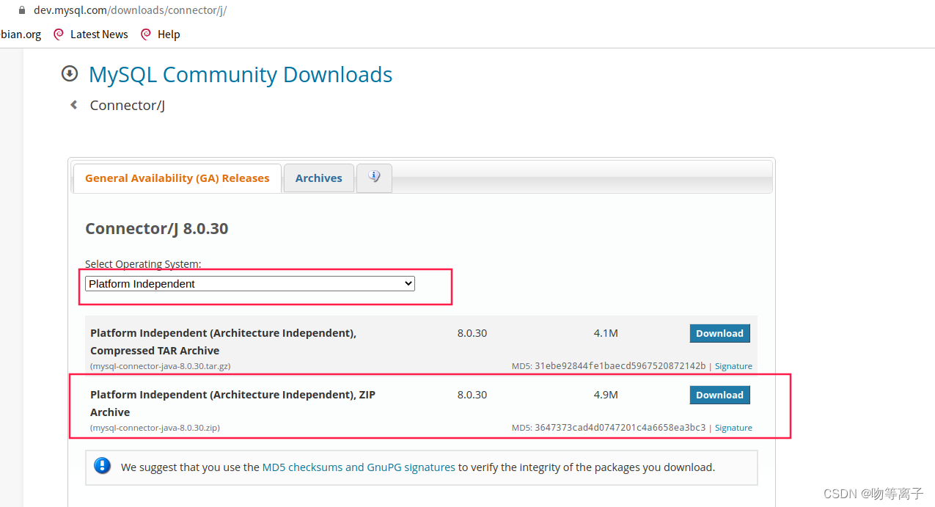Open the bian.org bookmark
Screen dimensions: 935x507
coord(21,34)
